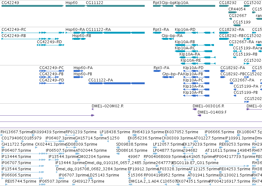Image resolution: width=262 pixels, height=186 pixels.
Task: Click transcript CG42249-RD
Action: coord(50,45)
